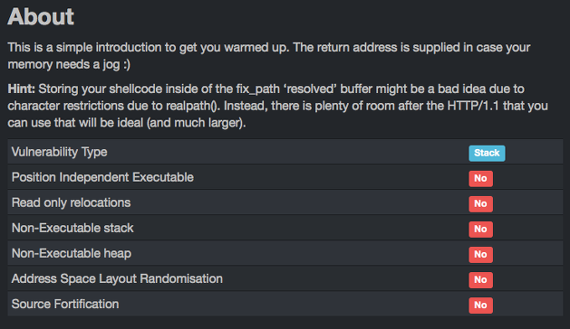This screenshot has height=329, width=570.
Task: Click the fix_path word in the hint
Action: click(x=256, y=89)
